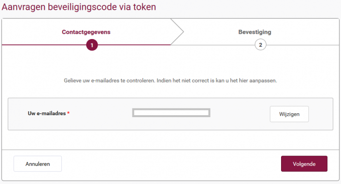Screen dimensions: 341x184
Task: Click the red required asterisk
Action: coord(68,113)
